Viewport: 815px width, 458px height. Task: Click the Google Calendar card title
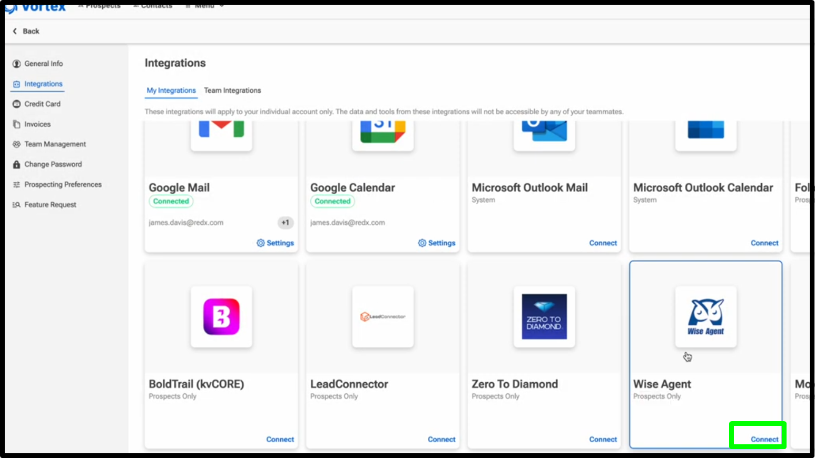[352, 188]
